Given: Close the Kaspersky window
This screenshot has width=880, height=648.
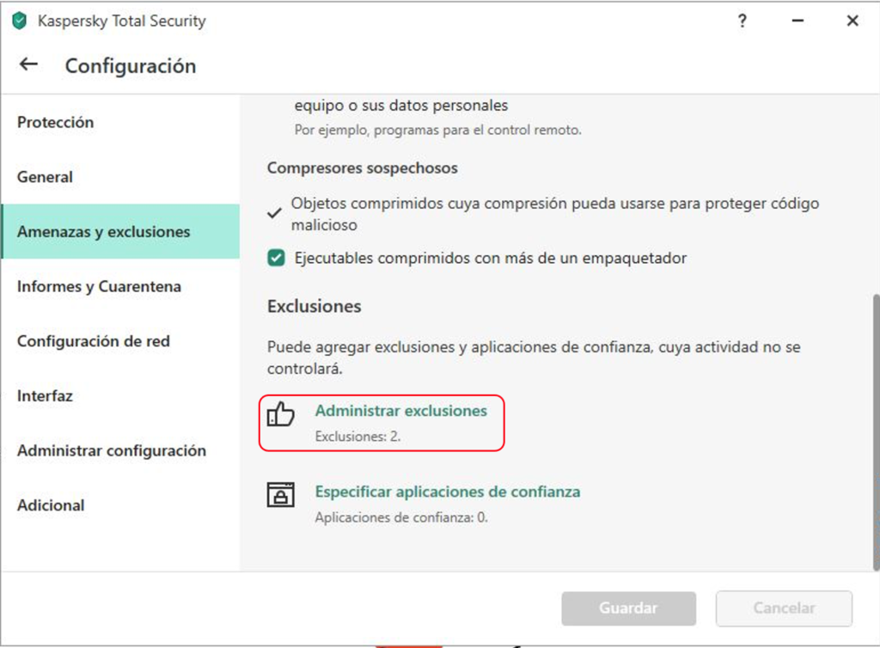Looking at the screenshot, I should tap(852, 21).
